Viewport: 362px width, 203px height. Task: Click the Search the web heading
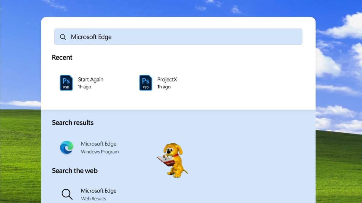[x=75, y=171]
